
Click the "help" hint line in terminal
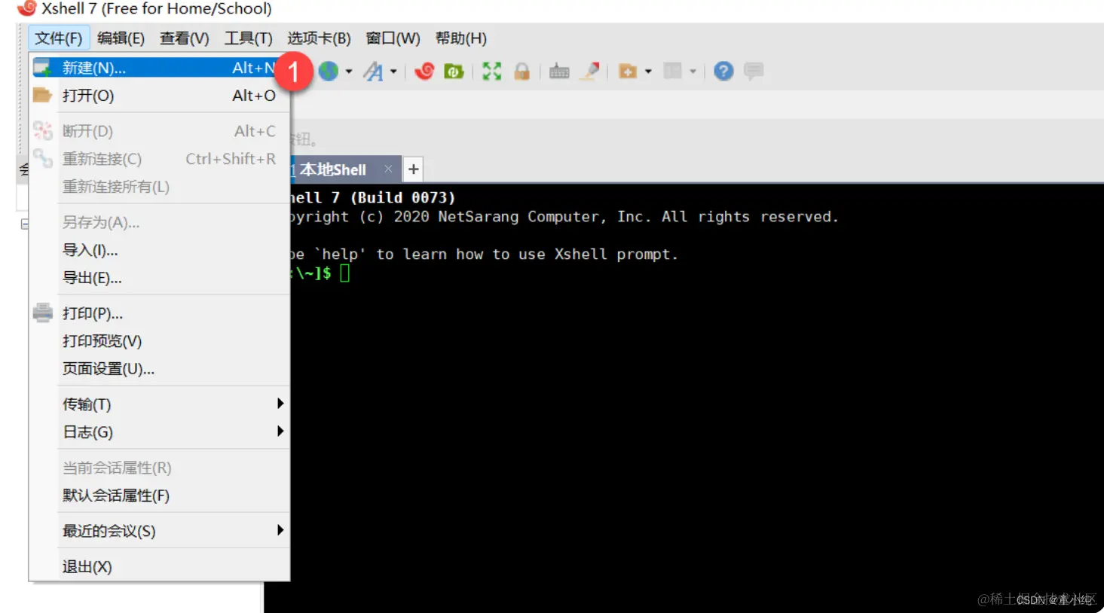point(485,255)
